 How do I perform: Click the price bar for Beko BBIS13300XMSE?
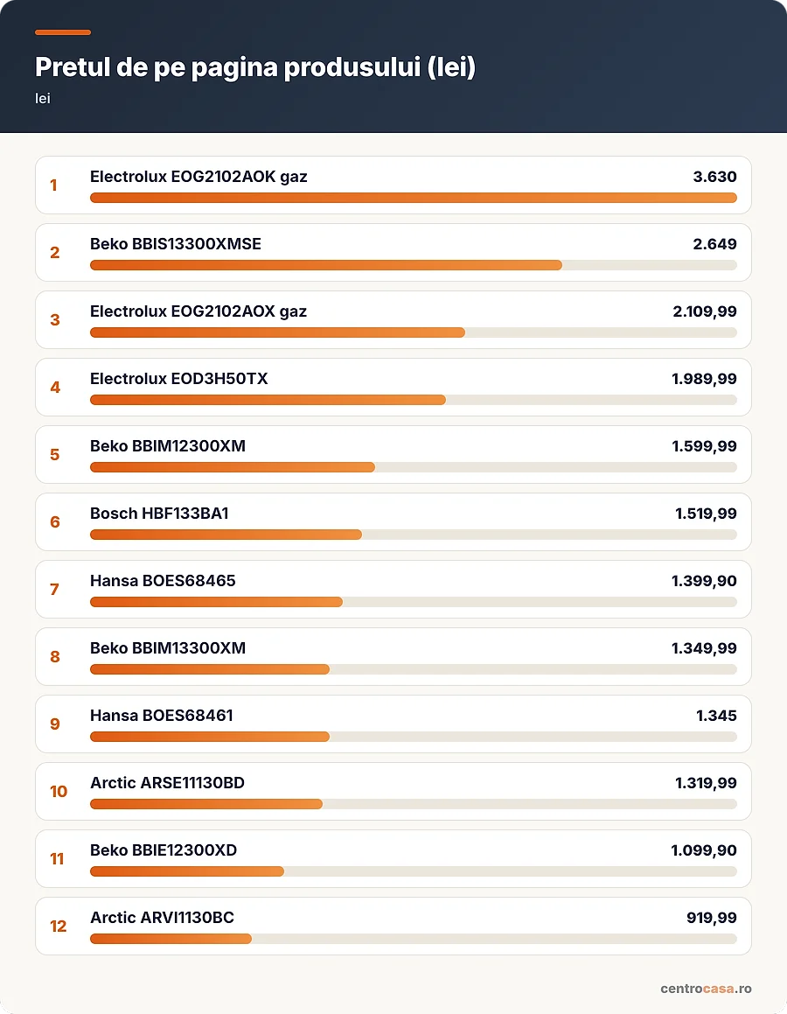tap(414, 265)
